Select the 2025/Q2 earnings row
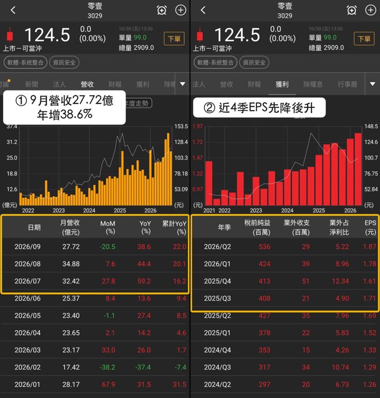The image size is (380, 398). 285,316
